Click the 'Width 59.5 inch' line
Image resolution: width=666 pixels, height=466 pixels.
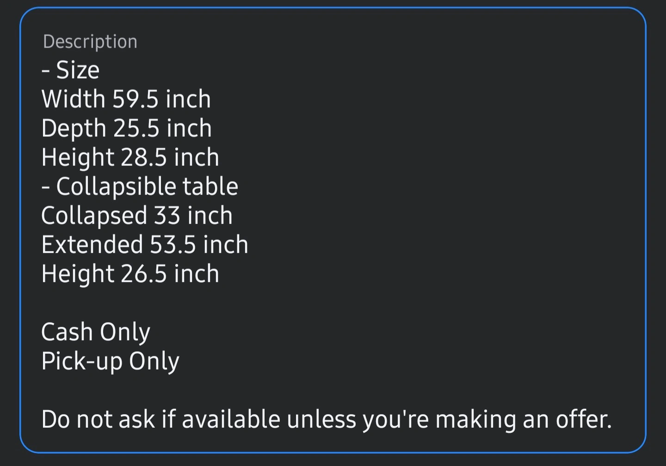tap(126, 99)
